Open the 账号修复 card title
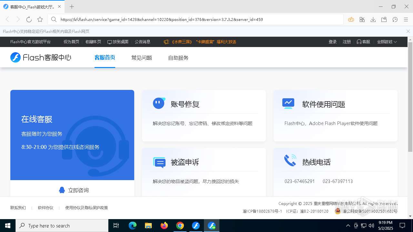The width and height of the screenshot is (413, 232). pyautogui.click(x=185, y=104)
